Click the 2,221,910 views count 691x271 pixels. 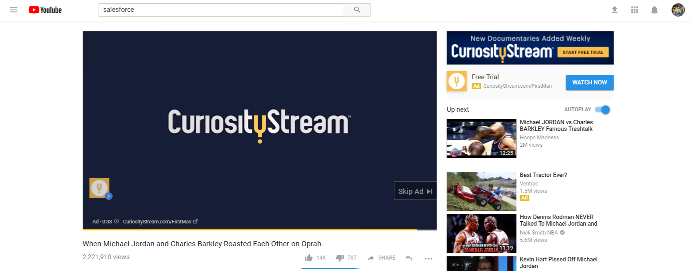[x=106, y=257]
